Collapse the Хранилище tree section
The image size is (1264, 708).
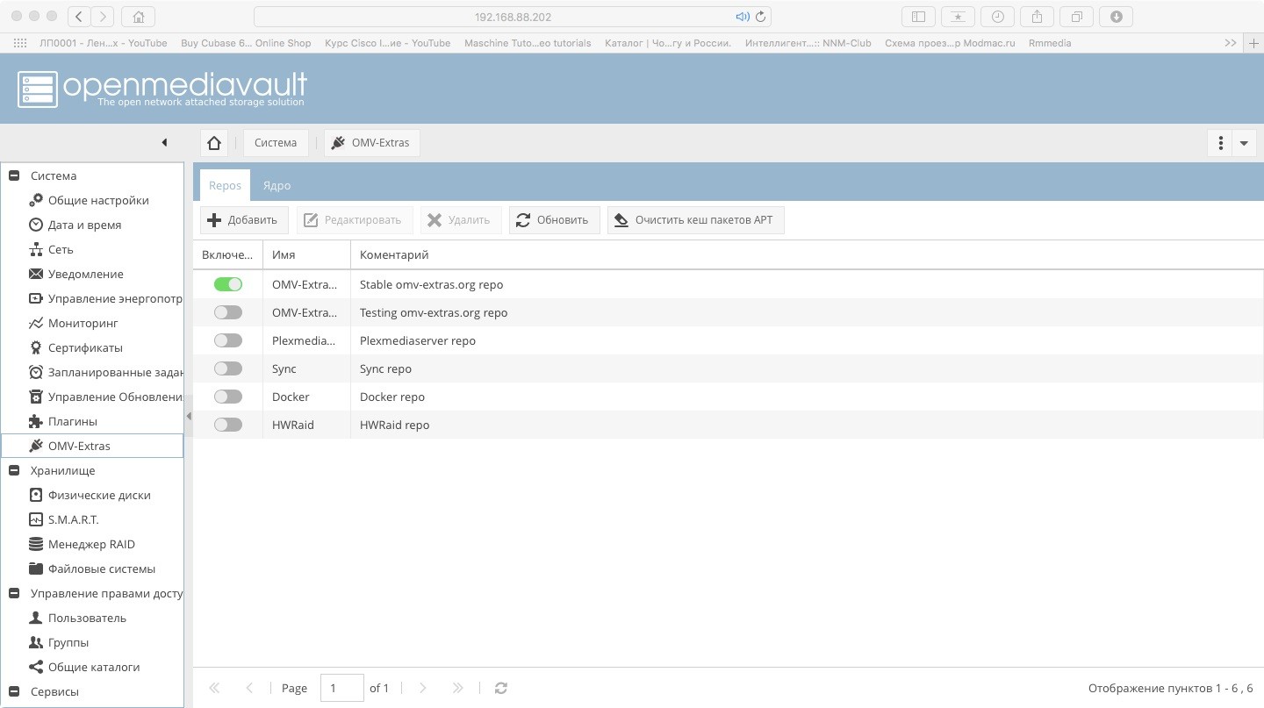(x=14, y=470)
